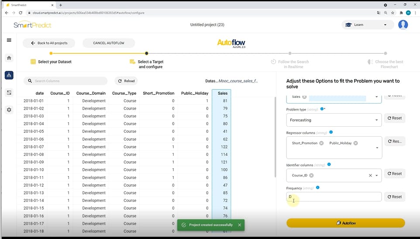
Task: Open the datasets grid sidebar icon
Action: click(x=9, y=93)
